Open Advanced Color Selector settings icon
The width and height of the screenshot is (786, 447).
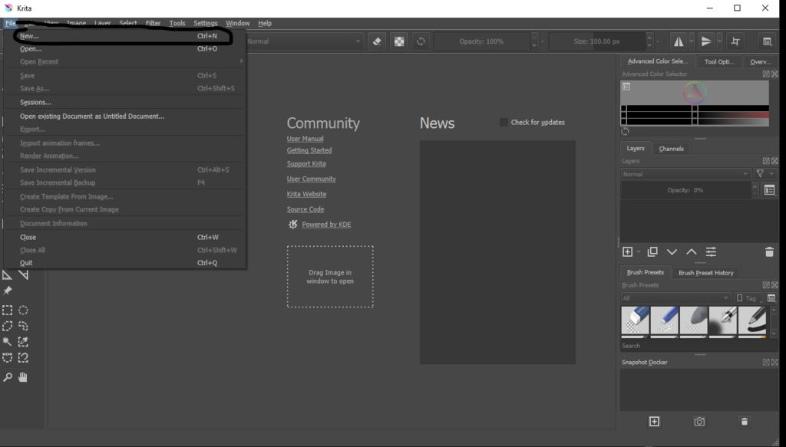626,87
